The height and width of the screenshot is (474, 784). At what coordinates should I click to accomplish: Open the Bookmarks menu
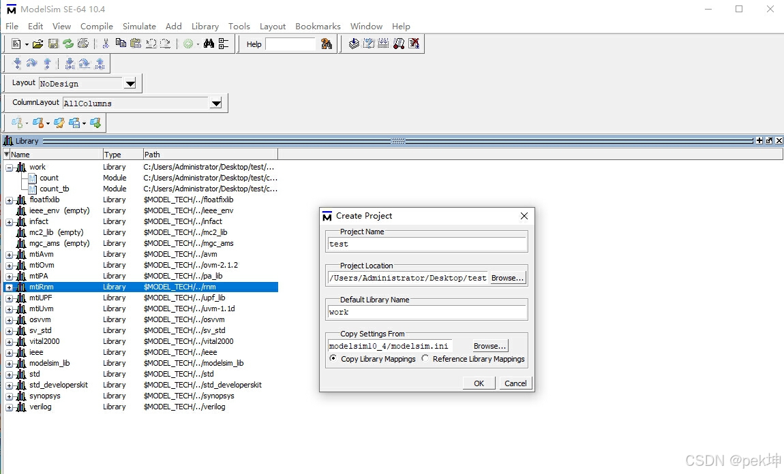[x=318, y=27]
